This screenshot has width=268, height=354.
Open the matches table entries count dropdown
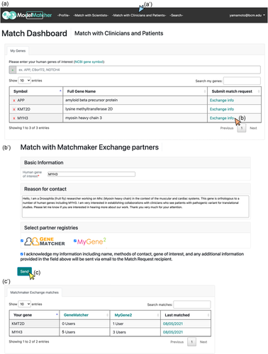point(24,304)
